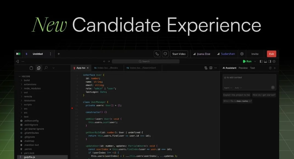Click 'Which file is max.routes in?' suggestion
294x159 pixels.
[x=237, y=101]
